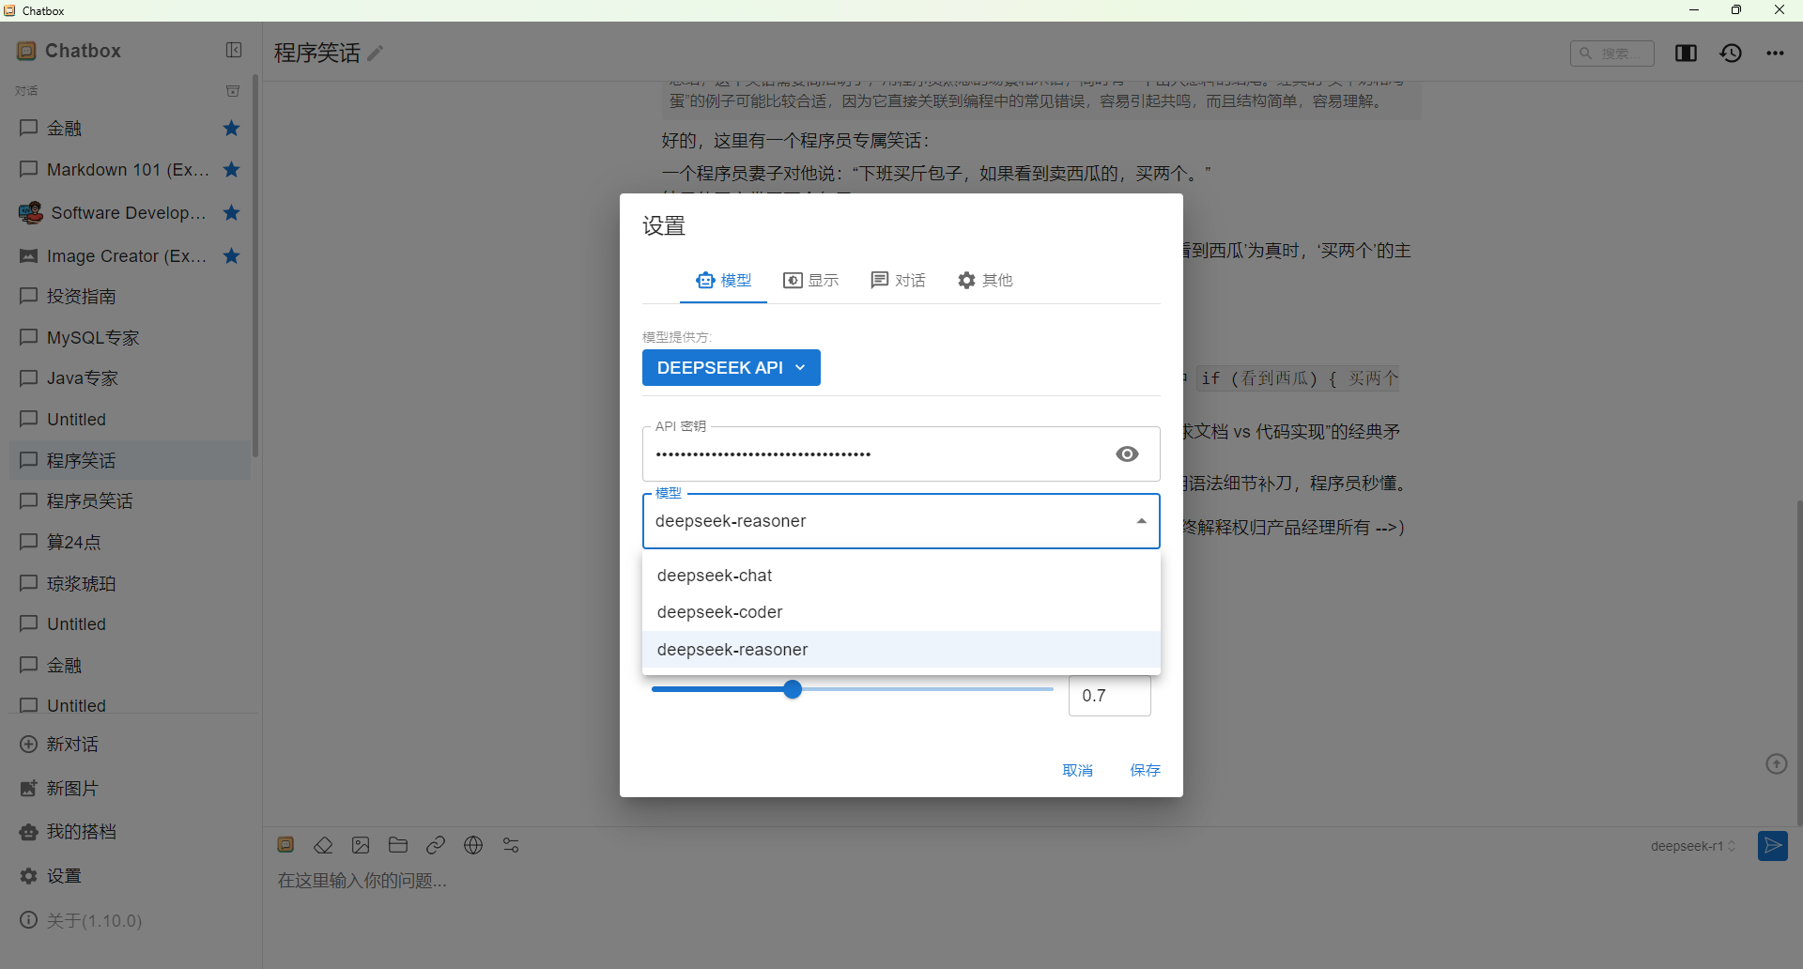
Task: Click 保存 to save settings
Action: [1145, 771]
